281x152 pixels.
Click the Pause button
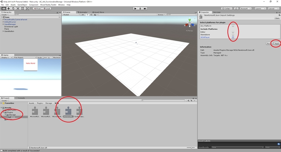140,8
